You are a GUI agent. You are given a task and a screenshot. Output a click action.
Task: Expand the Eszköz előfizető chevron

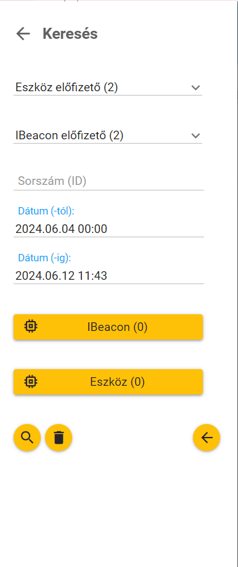195,88
